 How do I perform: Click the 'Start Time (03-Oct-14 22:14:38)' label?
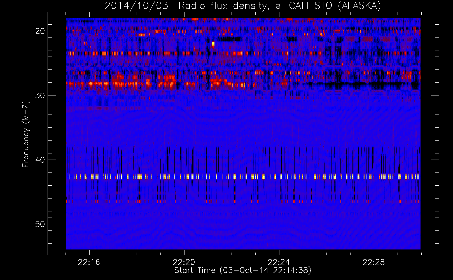[x=243, y=270]
